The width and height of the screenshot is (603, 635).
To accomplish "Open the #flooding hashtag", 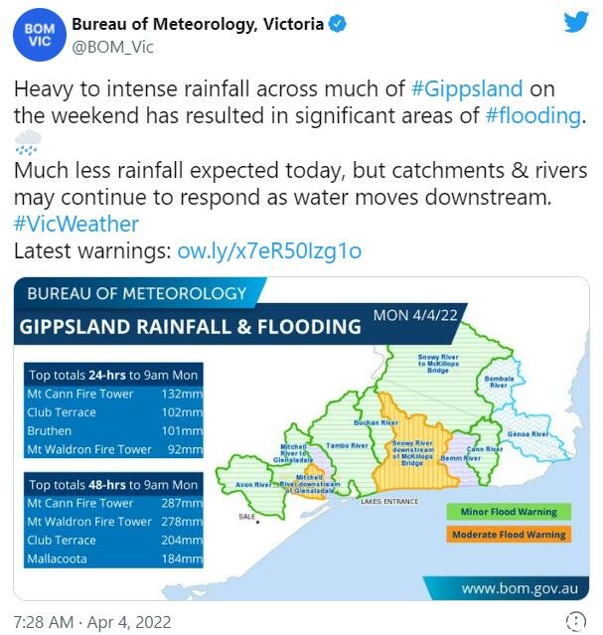I will (532, 115).
